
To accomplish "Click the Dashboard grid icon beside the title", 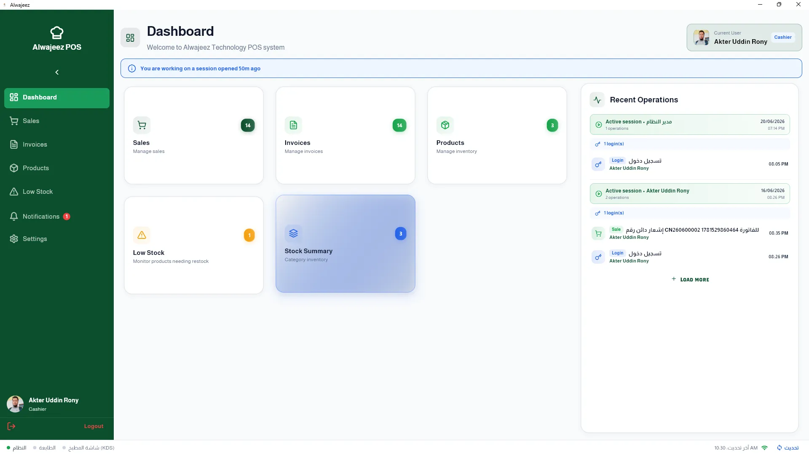I will [x=130, y=38].
